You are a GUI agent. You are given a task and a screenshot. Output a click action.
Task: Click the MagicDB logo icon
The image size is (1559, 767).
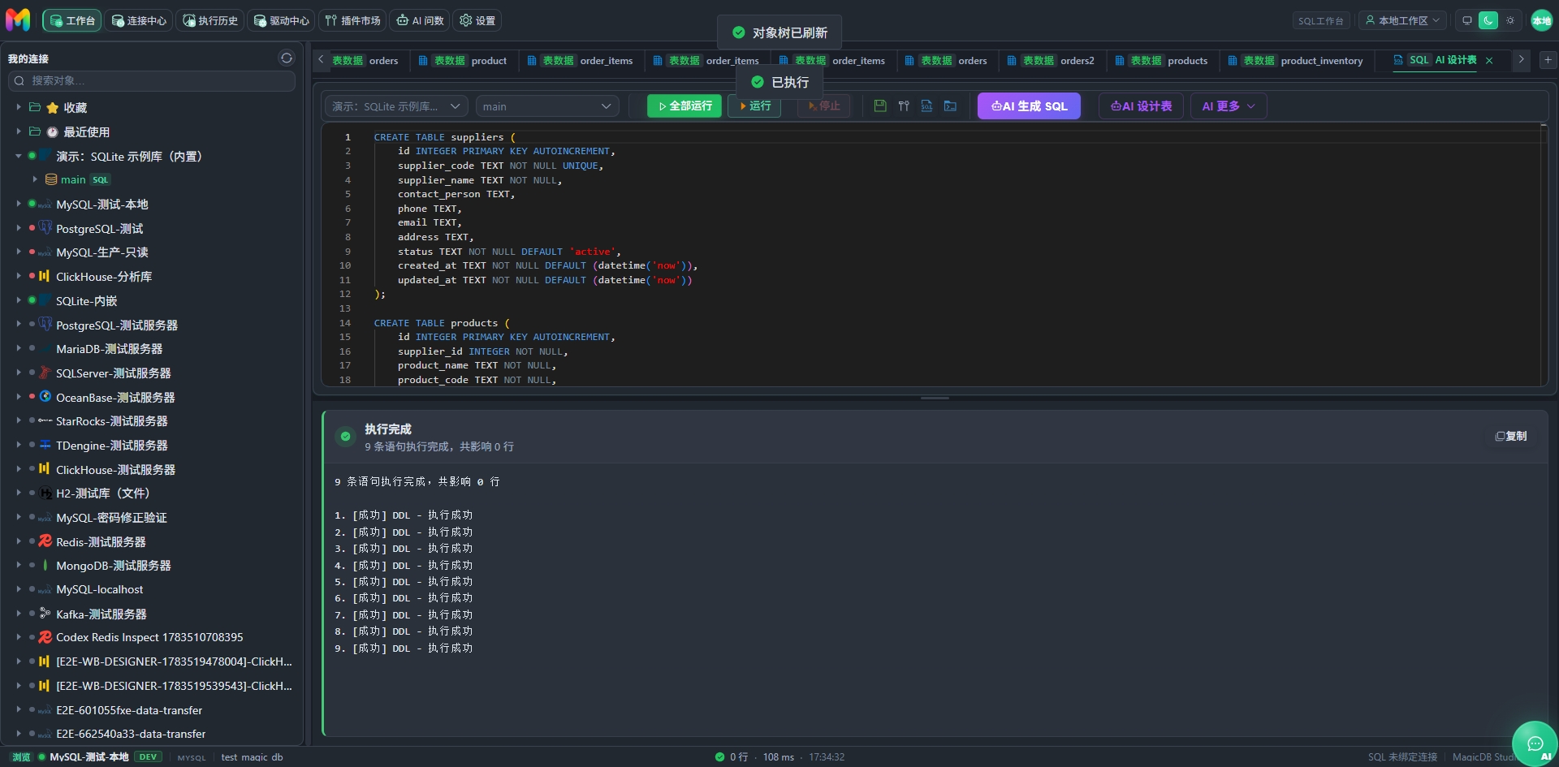coord(18,19)
